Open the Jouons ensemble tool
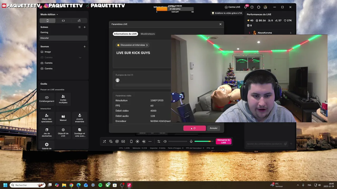 80,118
